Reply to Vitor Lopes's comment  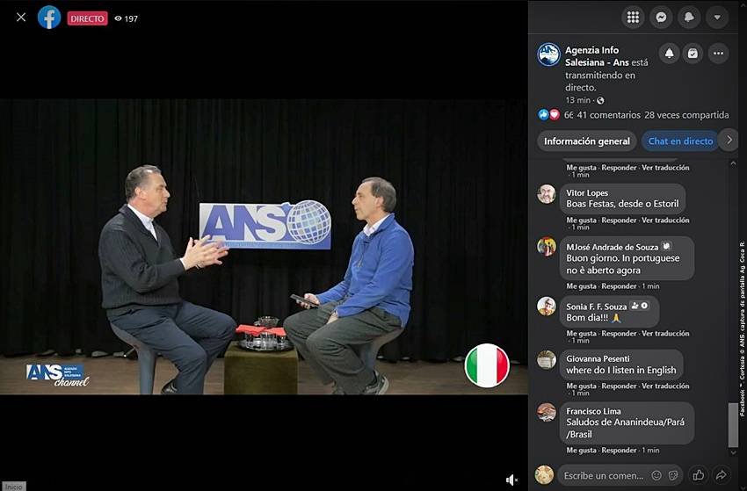[619, 220]
